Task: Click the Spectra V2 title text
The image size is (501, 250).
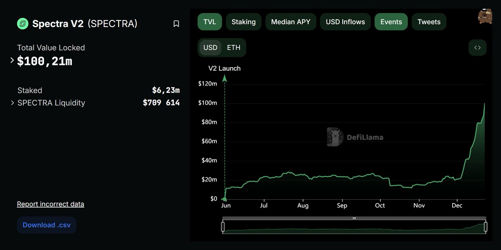Action: pos(58,24)
